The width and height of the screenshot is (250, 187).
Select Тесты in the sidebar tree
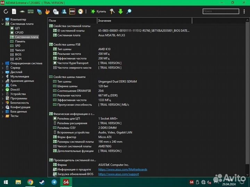14,116
